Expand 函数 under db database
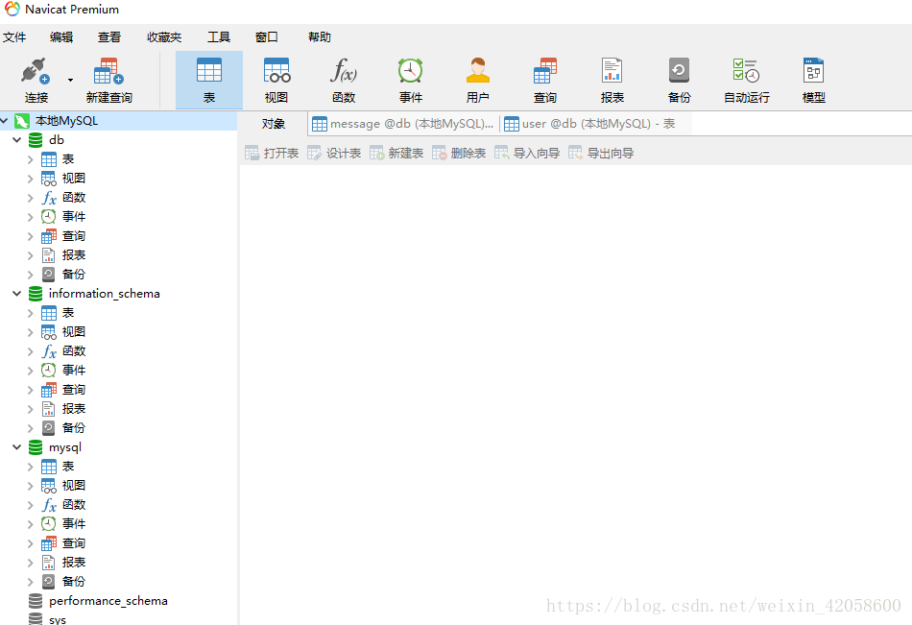The width and height of the screenshot is (912, 625). 31,198
